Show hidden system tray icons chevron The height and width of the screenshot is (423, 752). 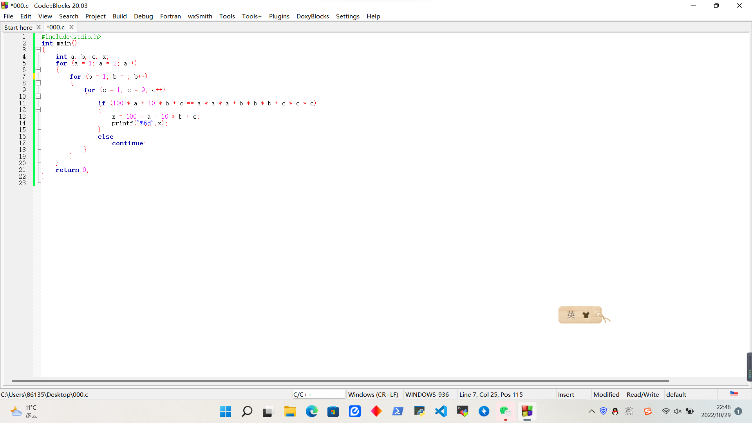pos(591,411)
